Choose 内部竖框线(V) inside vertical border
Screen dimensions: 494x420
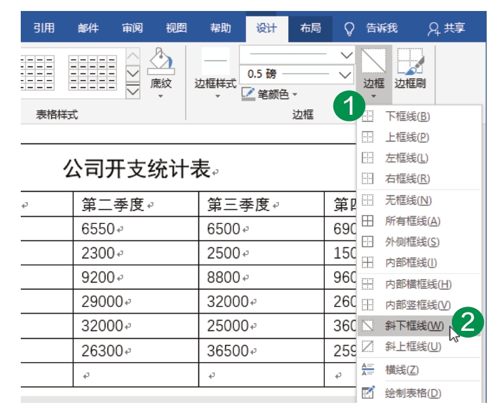[x=419, y=305]
